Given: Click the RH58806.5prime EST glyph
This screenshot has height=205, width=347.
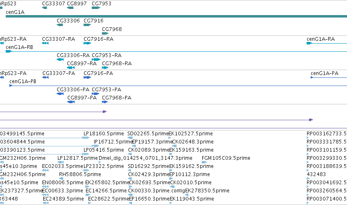Looking at the screenshot, I should click(61, 179).
